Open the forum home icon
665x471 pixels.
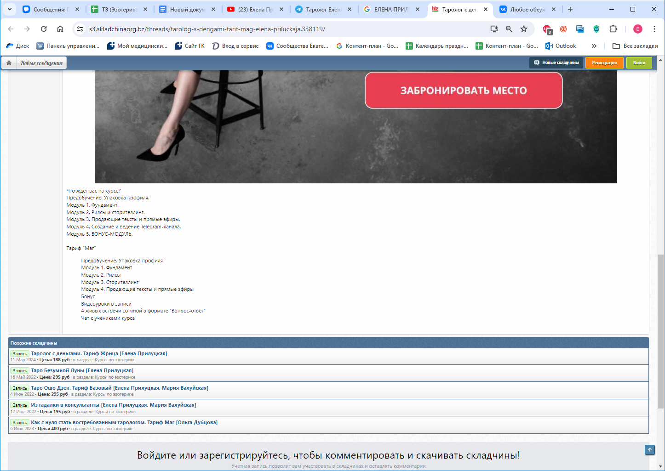(9, 63)
